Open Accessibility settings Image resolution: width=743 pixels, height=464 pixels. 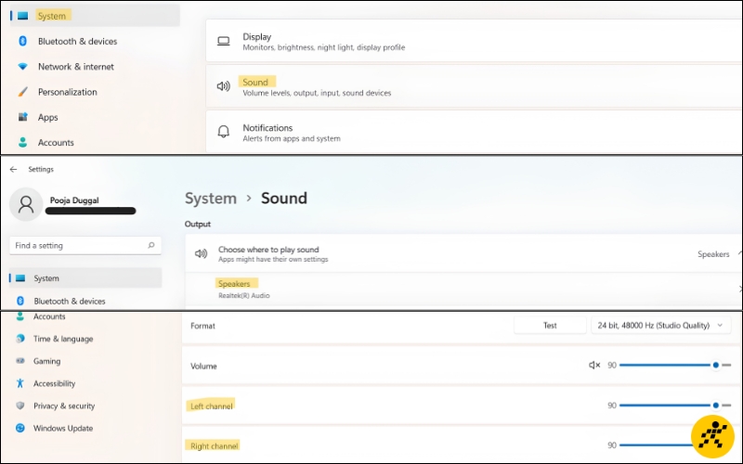click(x=54, y=383)
